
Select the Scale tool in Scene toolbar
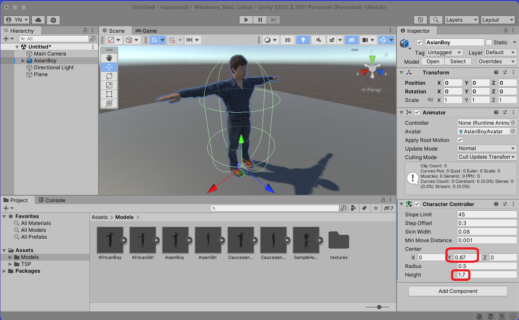pyautogui.click(x=109, y=85)
